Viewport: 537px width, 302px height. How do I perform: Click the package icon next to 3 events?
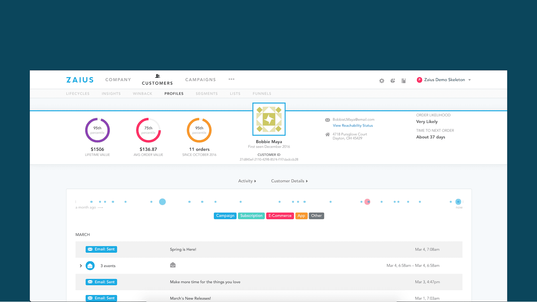(x=173, y=265)
